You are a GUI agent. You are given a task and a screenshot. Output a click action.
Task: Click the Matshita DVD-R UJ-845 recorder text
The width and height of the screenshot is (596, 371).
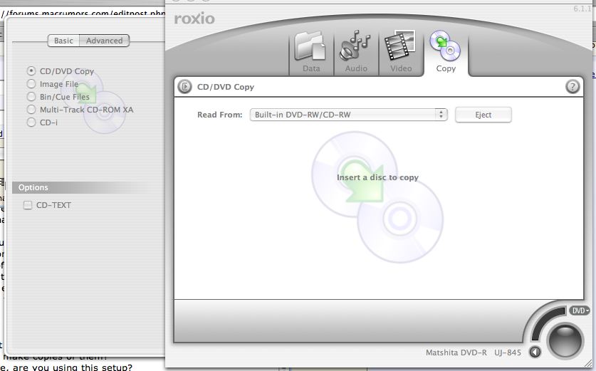474,352
